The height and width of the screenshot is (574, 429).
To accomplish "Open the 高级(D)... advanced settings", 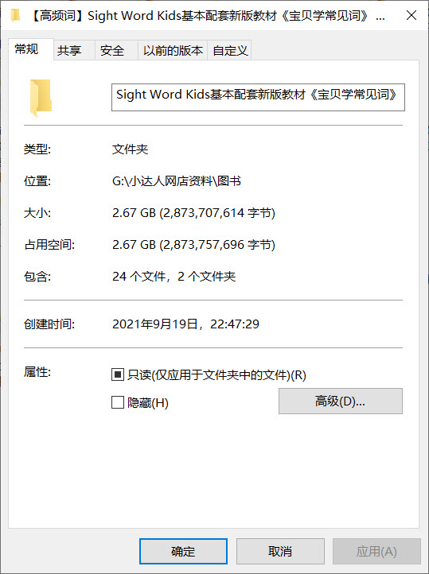I will (341, 401).
